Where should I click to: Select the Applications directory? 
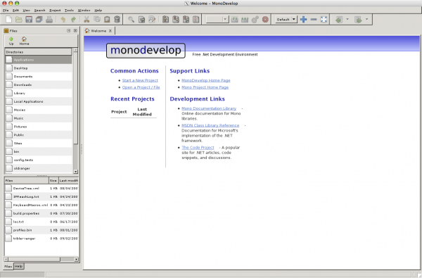(x=39, y=60)
